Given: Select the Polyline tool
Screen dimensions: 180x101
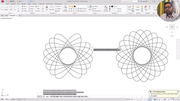Looking at the screenshot, I should click(x=6, y=8).
